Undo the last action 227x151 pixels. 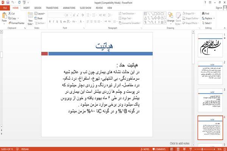[13, 3]
